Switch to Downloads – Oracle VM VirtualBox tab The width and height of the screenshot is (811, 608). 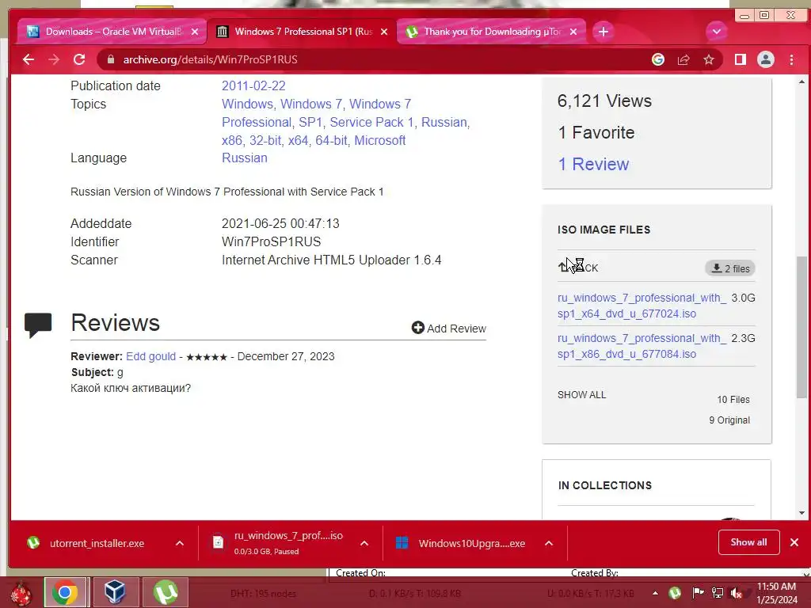coord(113,32)
